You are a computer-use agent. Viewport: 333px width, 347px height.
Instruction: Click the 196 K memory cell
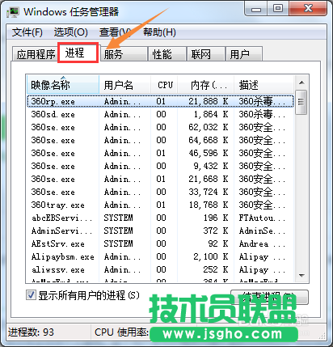click(x=216, y=218)
